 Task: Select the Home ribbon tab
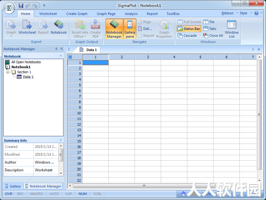click(26, 14)
